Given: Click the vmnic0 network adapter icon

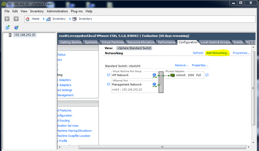Looking at the screenshot, I should [173, 75].
